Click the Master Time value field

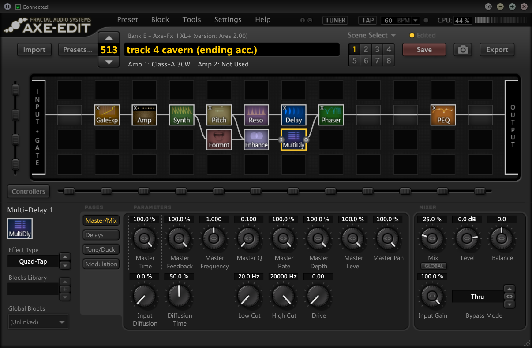pyautogui.click(x=144, y=219)
